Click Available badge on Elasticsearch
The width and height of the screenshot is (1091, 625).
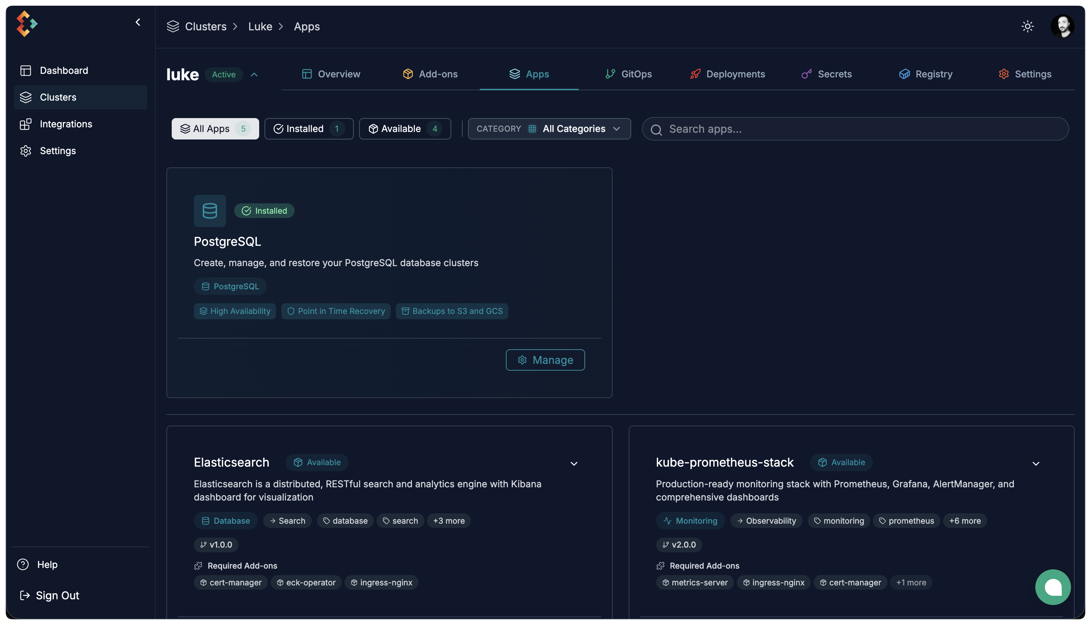(317, 462)
